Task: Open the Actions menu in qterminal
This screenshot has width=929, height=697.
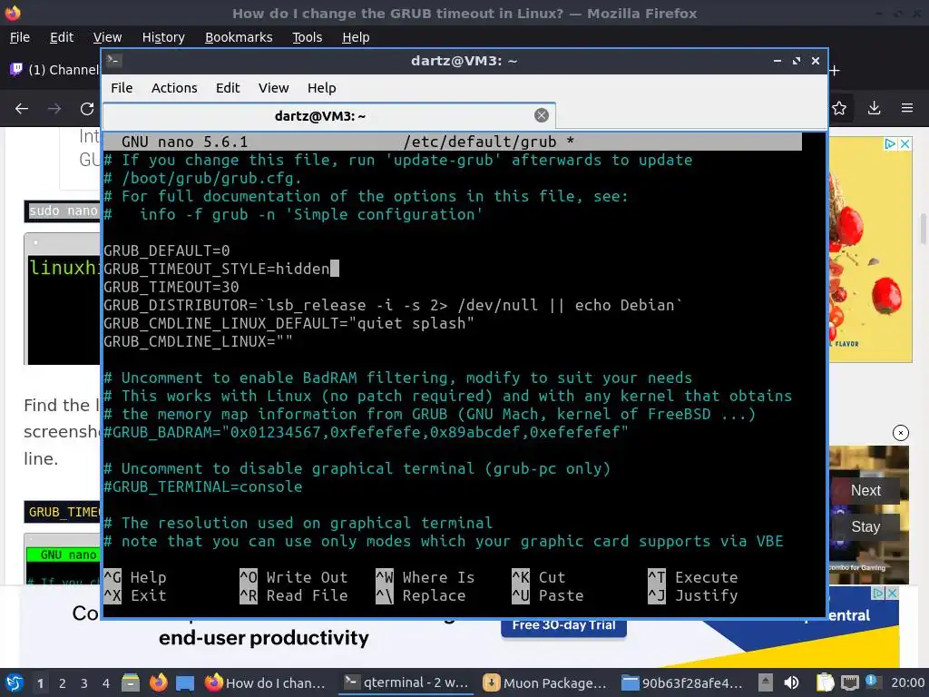Action: [174, 88]
